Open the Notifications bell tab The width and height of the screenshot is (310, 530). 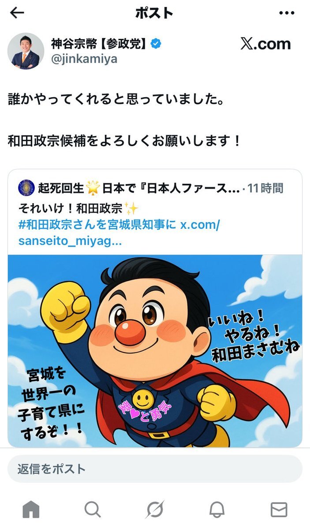(217, 510)
